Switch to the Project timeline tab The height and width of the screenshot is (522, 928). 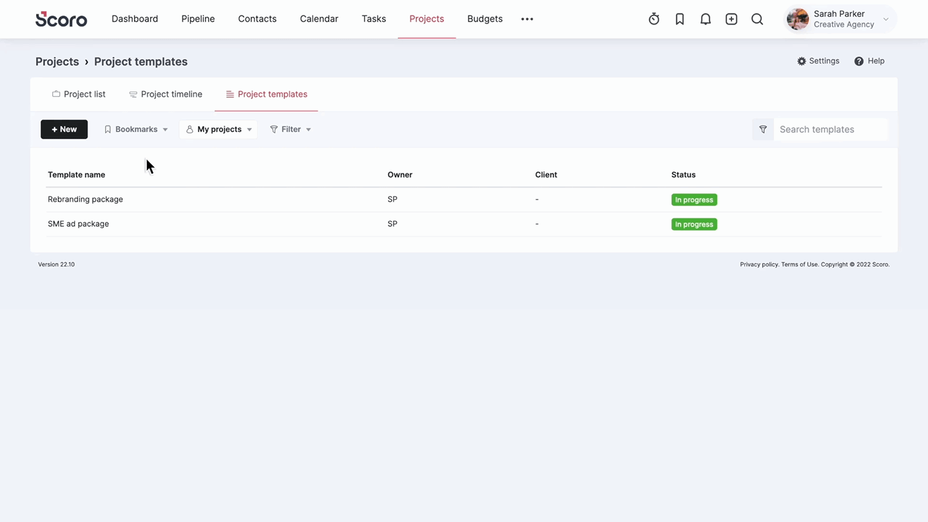click(x=166, y=94)
